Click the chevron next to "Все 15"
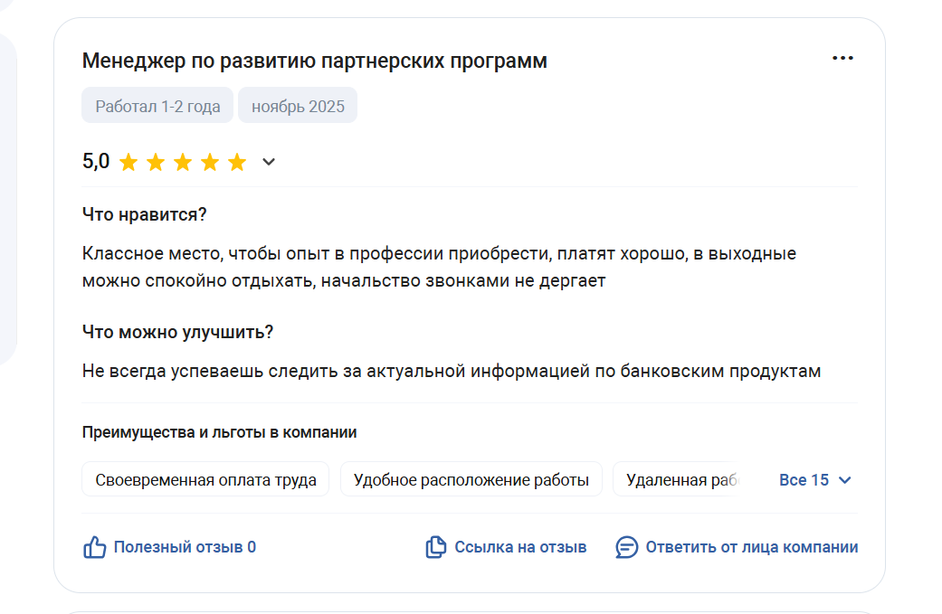Screen dimensions: 942x614 click(x=845, y=480)
